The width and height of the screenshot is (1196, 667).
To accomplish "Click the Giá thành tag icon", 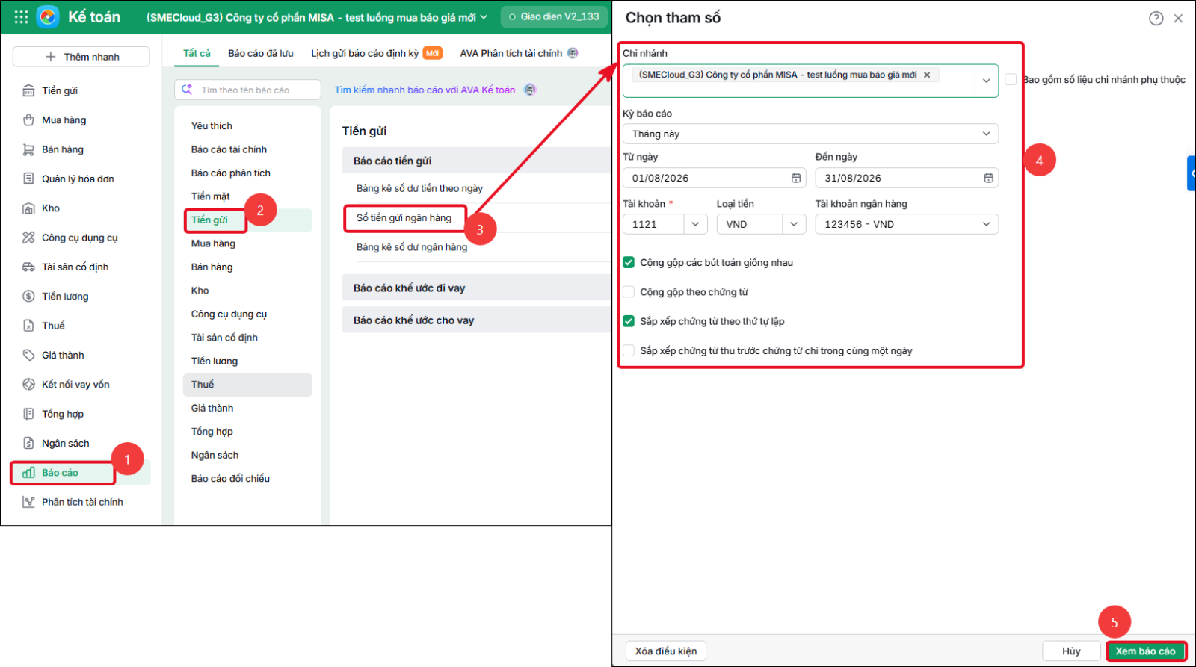I will (28, 355).
